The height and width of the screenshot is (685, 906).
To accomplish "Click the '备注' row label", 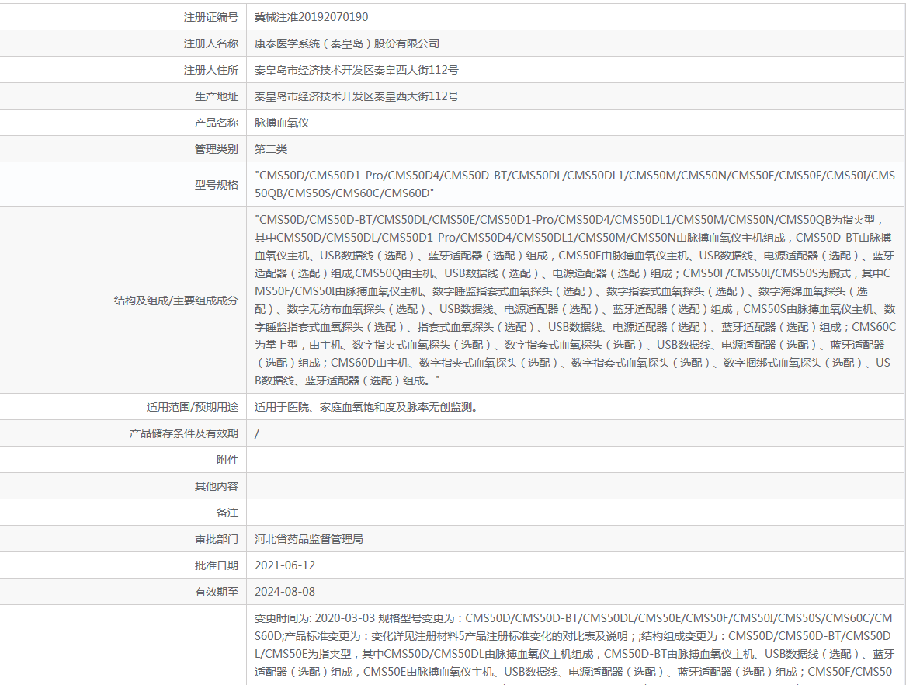I will 227,513.
